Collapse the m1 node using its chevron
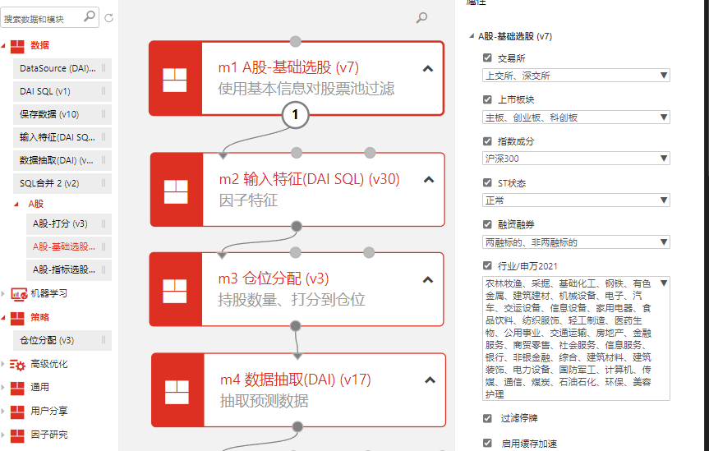This screenshot has width=709, height=451. tap(427, 69)
